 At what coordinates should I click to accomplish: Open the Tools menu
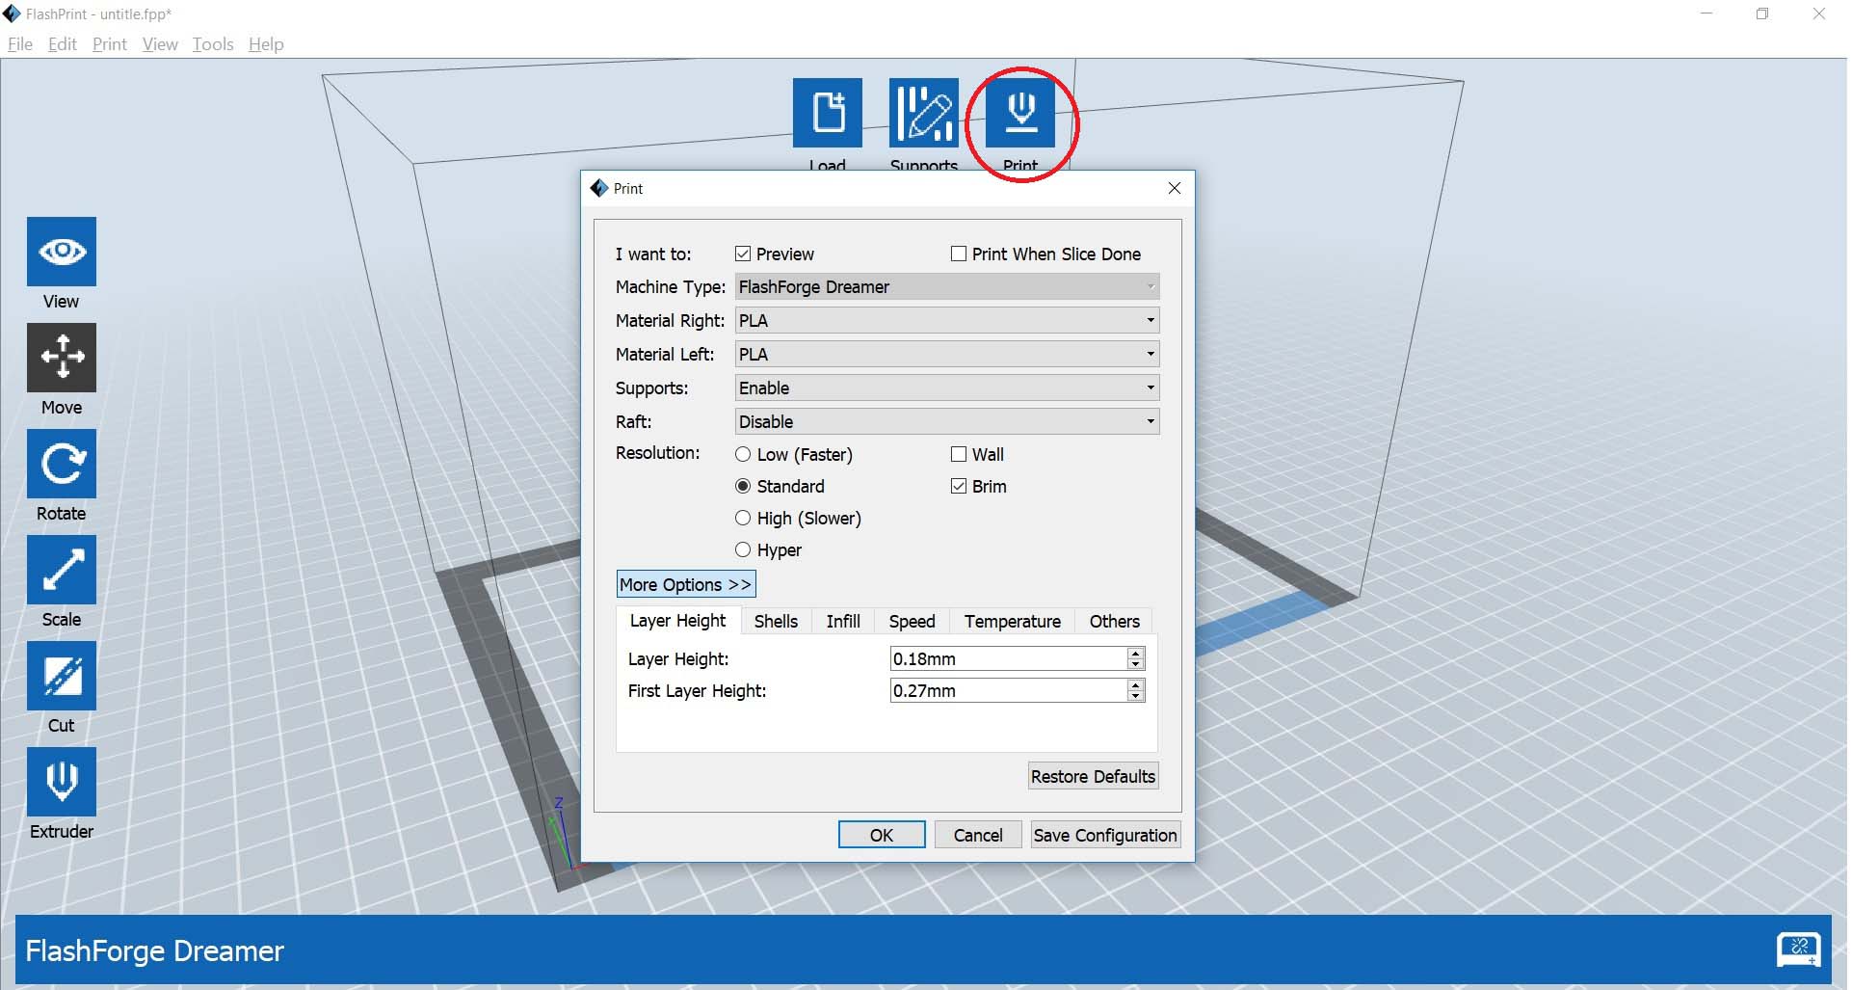tap(213, 44)
